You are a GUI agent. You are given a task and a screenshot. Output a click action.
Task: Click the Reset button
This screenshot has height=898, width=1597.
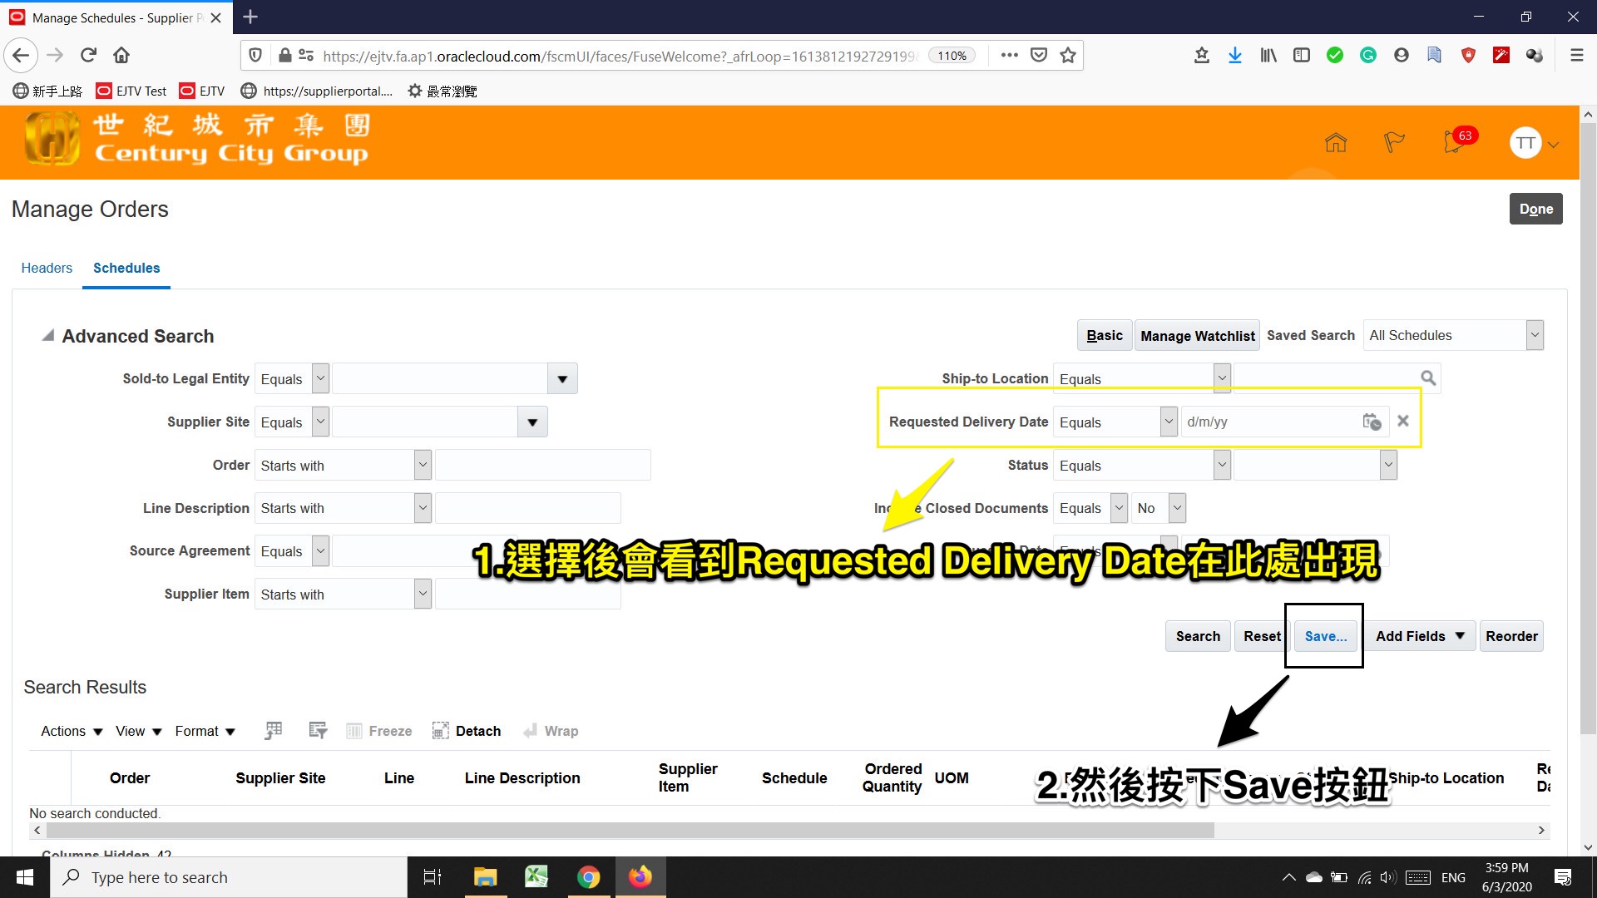(x=1262, y=636)
